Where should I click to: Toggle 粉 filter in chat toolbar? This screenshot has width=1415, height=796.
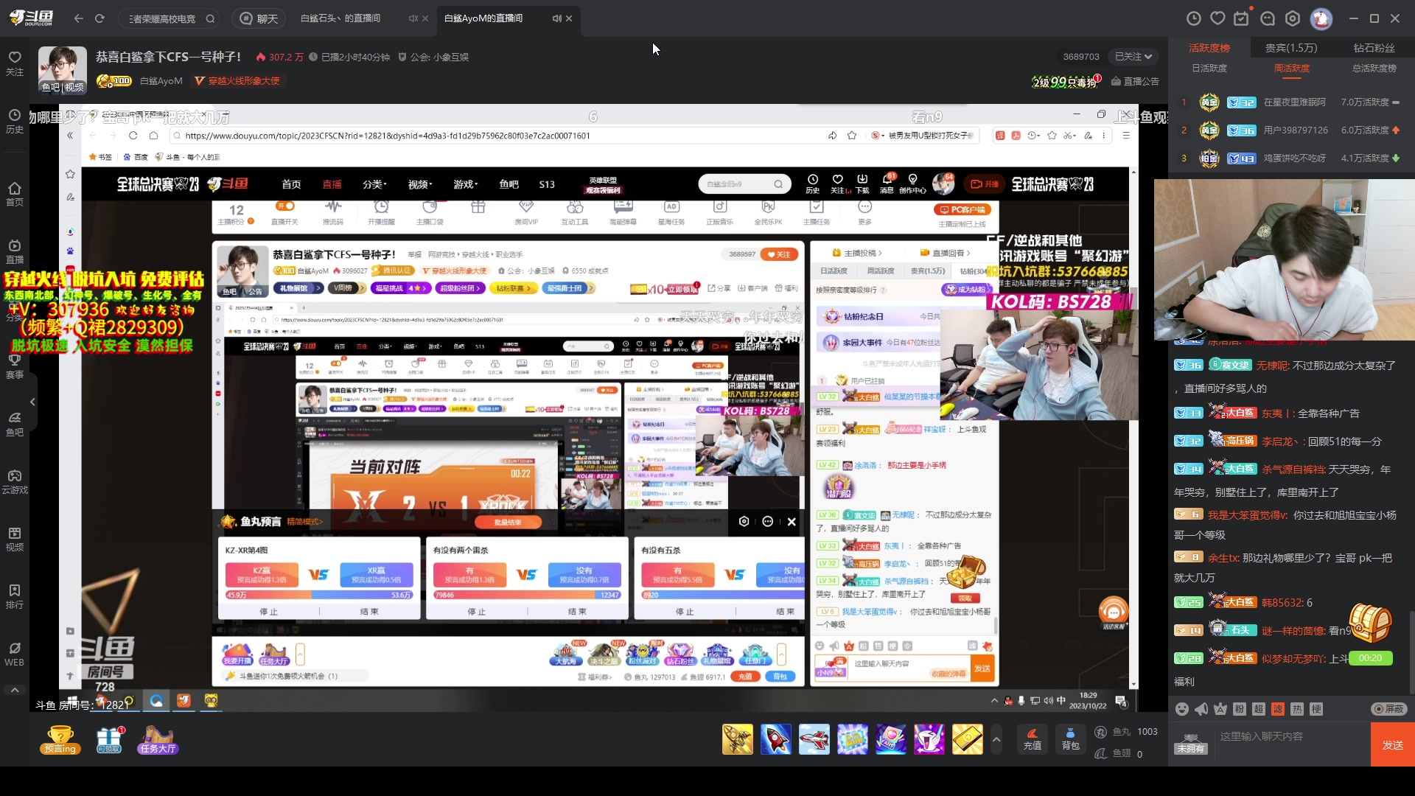pyautogui.click(x=1240, y=709)
